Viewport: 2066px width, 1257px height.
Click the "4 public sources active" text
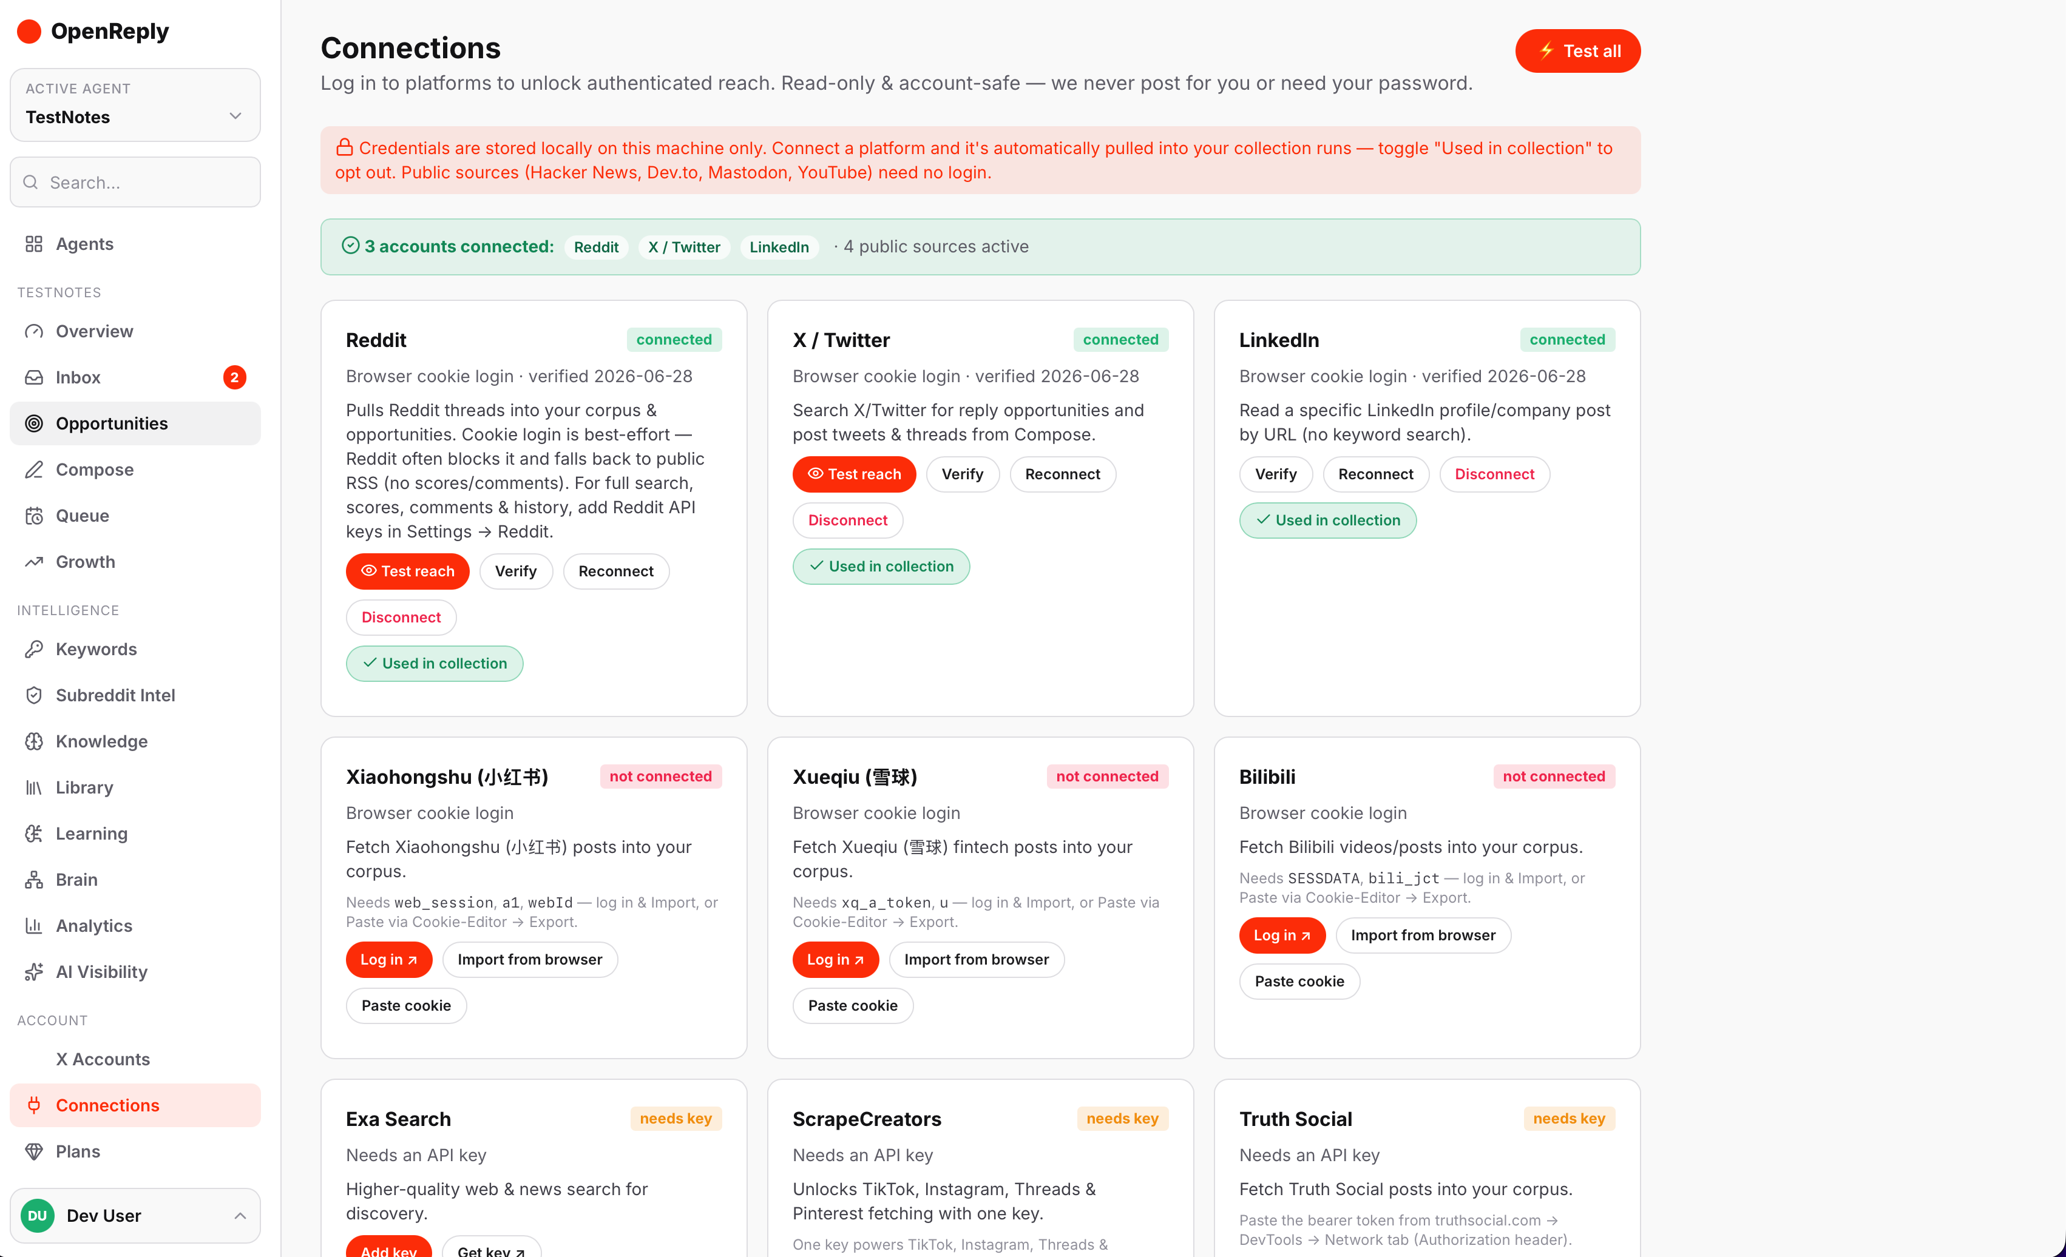936,246
